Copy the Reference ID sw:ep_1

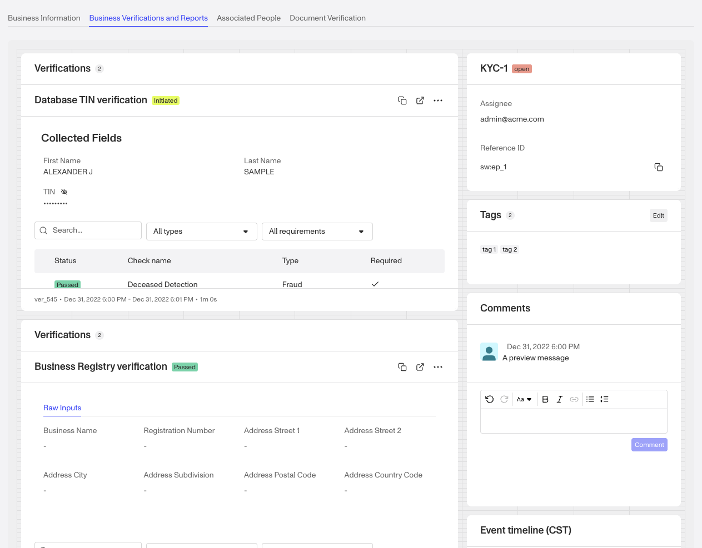[659, 167]
